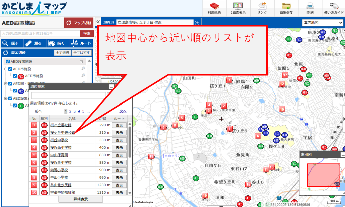345x207 pixels.
Task: Open the リンク mail icon
Action: pyautogui.click(x=262, y=6)
